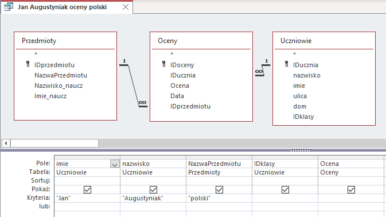Select dom field in Uczniowie table
The image size is (386, 217).
[299, 106]
